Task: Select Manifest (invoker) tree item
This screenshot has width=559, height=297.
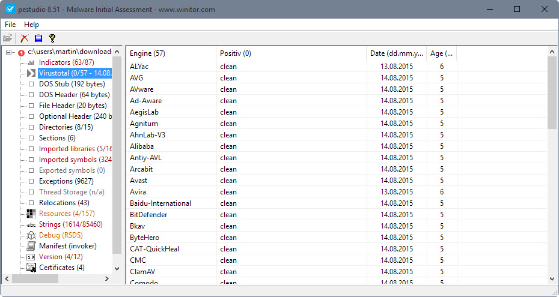Action: (x=68, y=246)
